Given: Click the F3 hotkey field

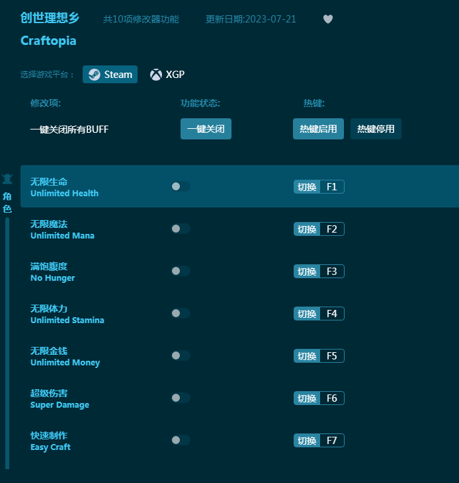Looking at the screenshot, I should (332, 272).
